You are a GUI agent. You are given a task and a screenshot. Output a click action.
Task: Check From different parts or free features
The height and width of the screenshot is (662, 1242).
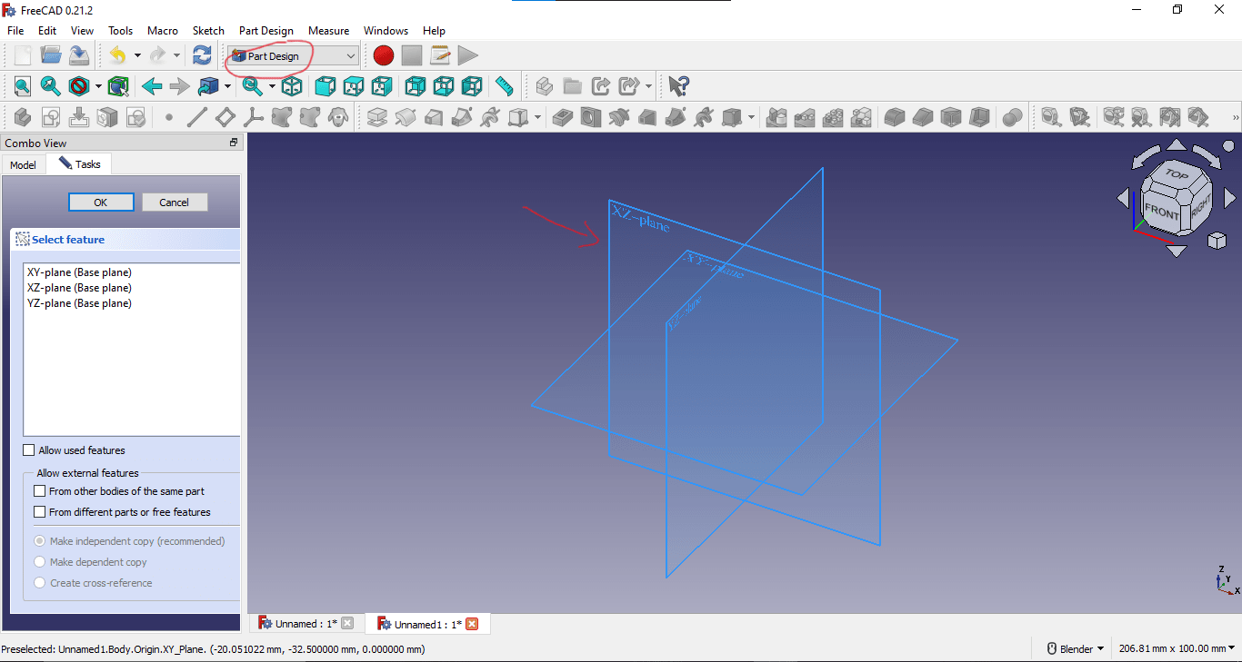39,512
